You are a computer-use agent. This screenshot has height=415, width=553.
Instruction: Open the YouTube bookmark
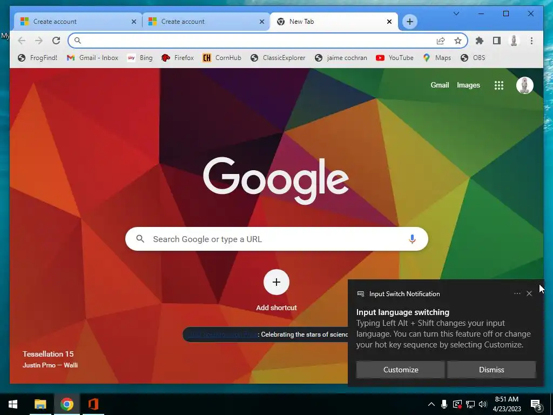(395, 58)
